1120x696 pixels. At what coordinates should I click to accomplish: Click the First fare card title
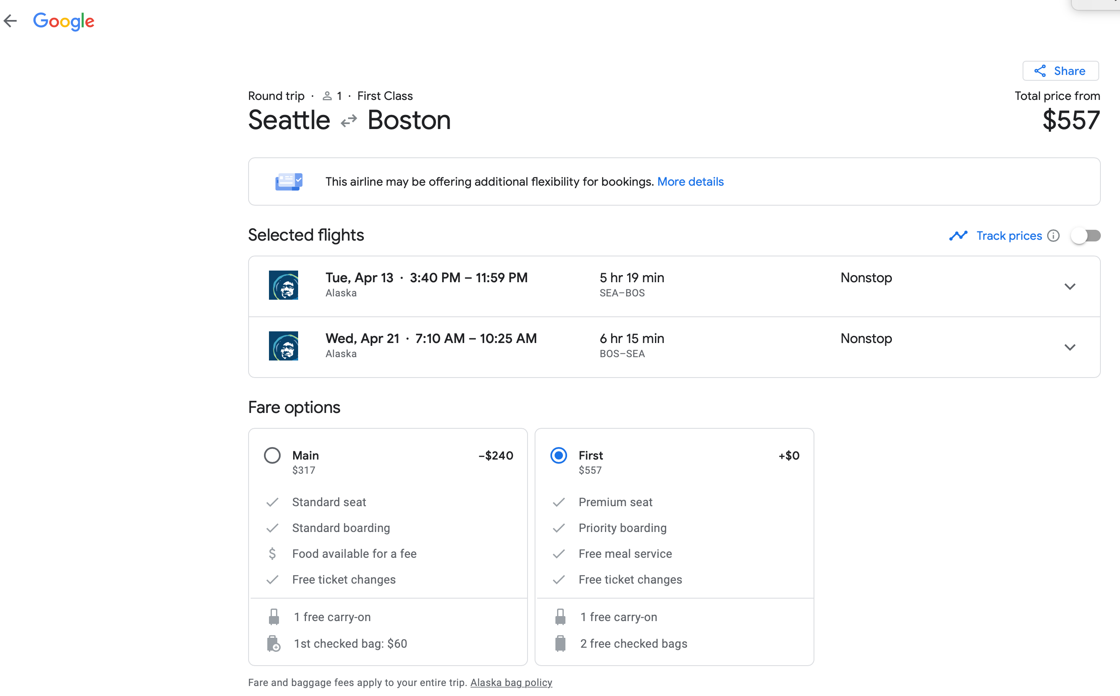click(x=591, y=455)
